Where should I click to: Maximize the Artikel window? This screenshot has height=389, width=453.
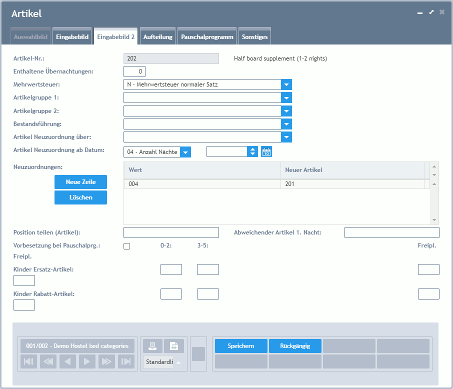431,12
